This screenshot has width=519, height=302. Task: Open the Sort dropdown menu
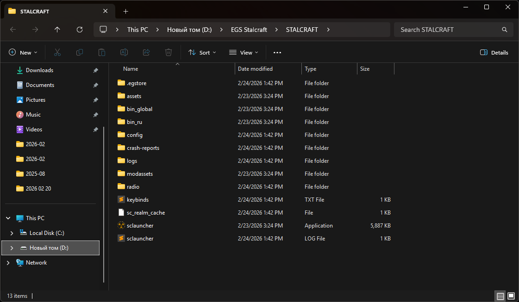coord(202,53)
